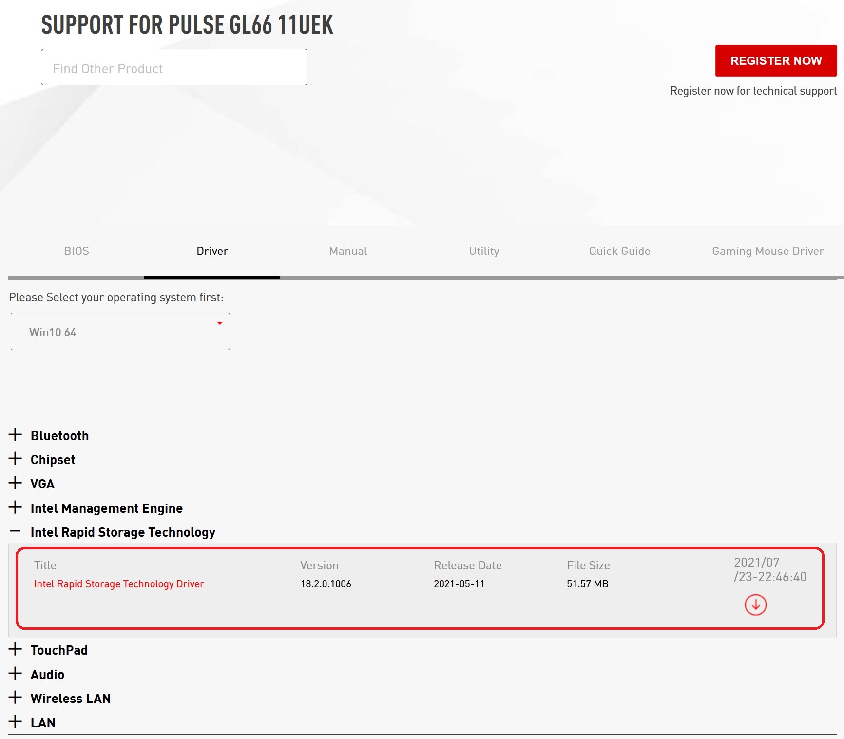Open the Win10 64 operating system dropdown
Viewport: 844px width, 739px height.
120,331
